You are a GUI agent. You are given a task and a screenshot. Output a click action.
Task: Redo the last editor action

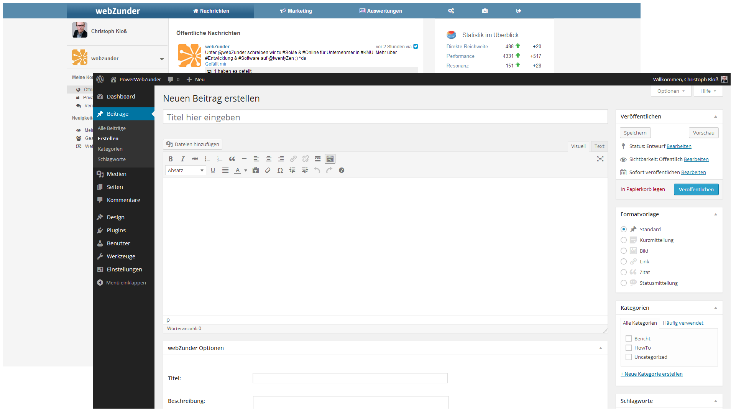coord(329,170)
